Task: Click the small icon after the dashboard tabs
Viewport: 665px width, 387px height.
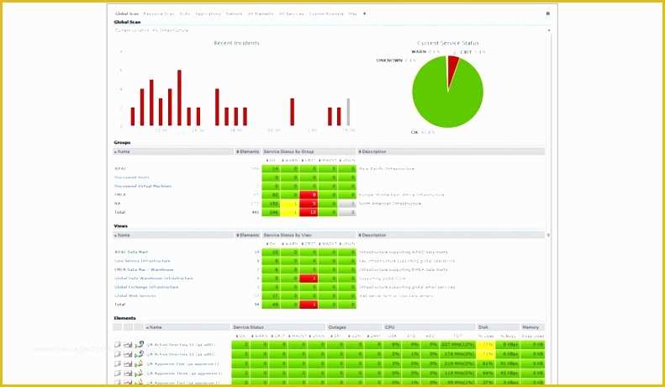Action: pos(365,13)
